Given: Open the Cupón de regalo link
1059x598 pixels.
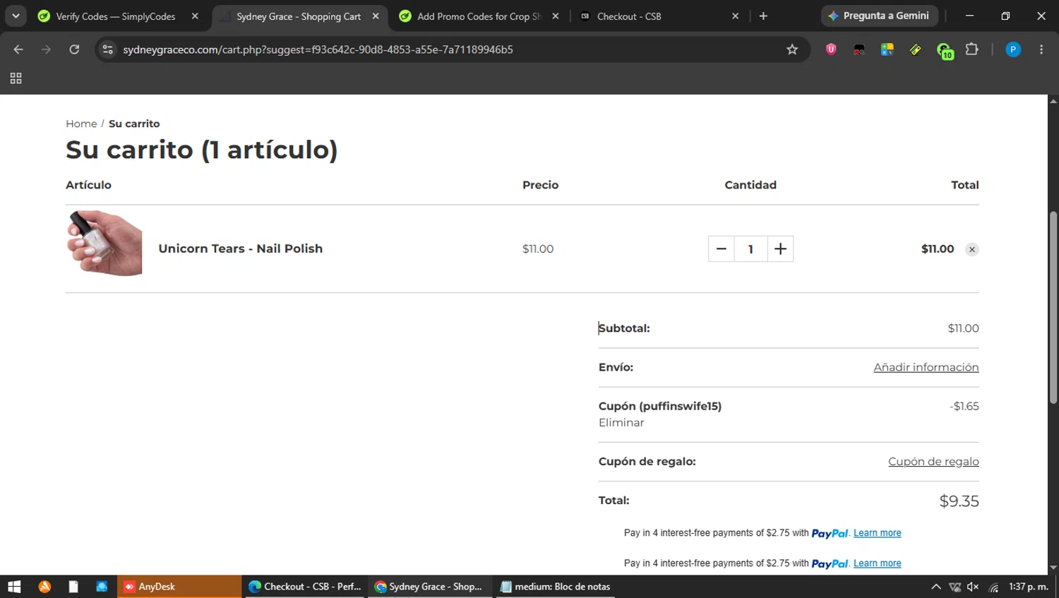Looking at the screenshot, I should pos(933,462).
